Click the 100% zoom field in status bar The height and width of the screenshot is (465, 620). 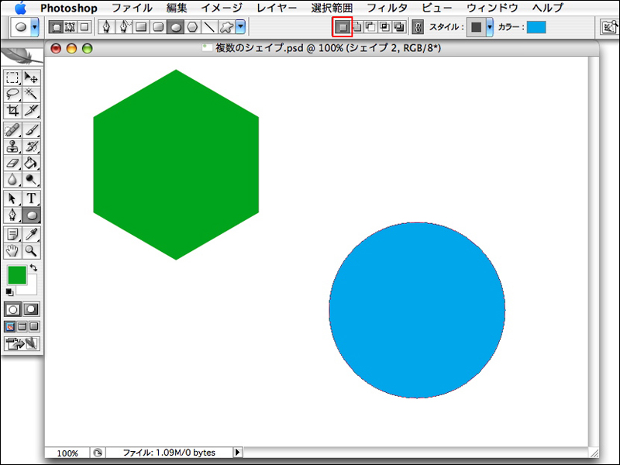coord(67,453)
